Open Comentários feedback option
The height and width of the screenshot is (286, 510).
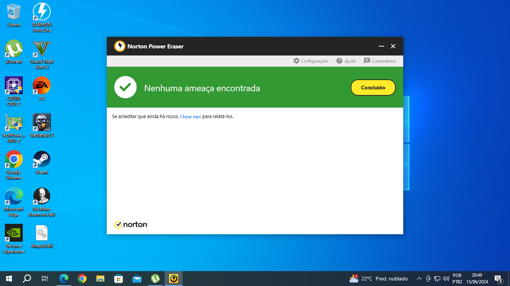click(x=380, y=61)
